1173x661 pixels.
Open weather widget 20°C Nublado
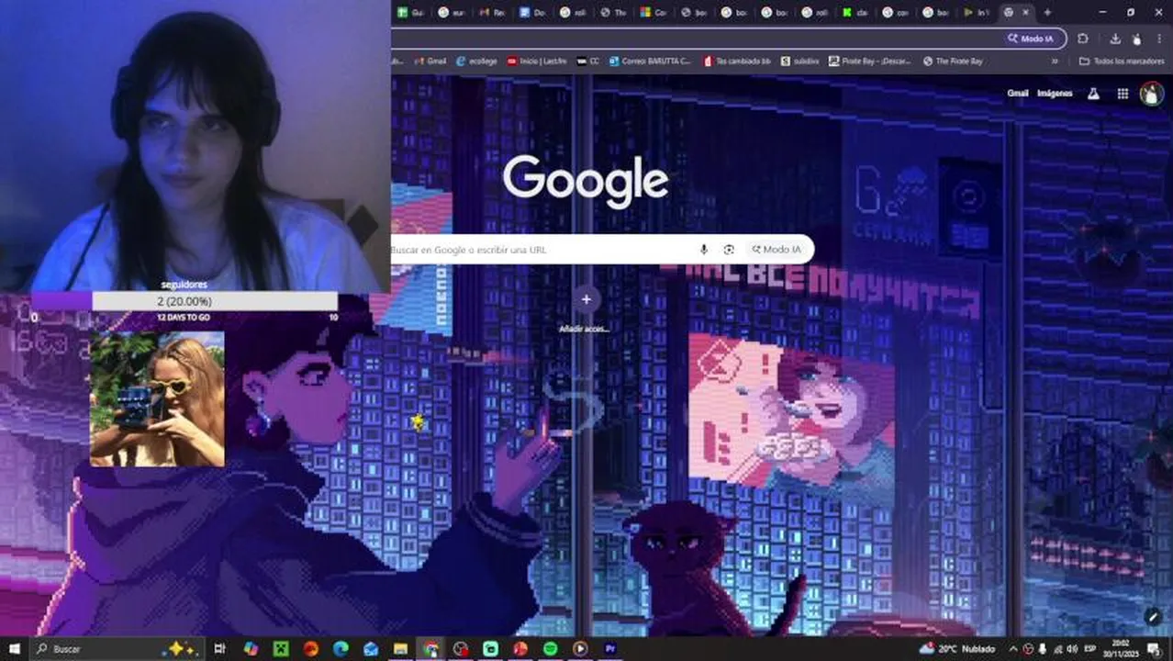(956, 649)
